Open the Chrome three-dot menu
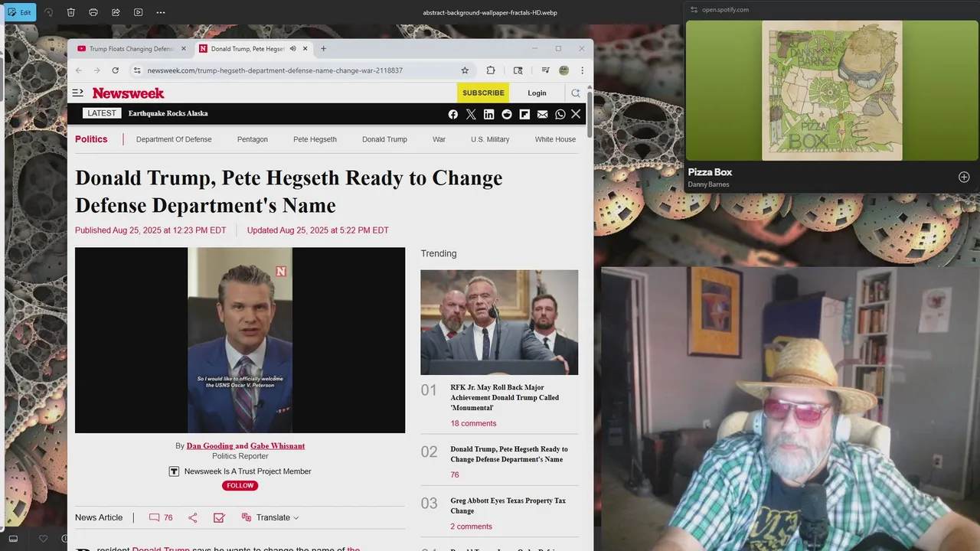980x551 pixels. (582, 70)
